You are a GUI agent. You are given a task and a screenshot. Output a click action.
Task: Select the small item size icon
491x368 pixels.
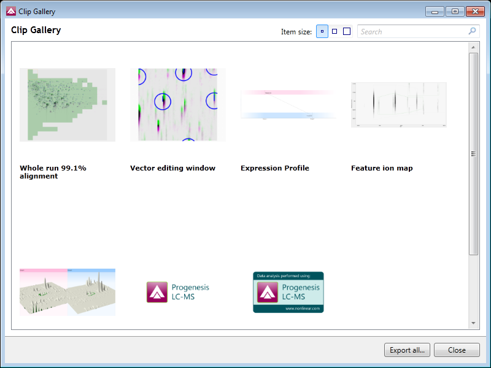click(322, 31)
